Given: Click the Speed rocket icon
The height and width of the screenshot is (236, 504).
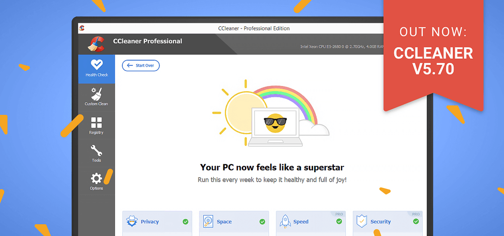Looking at the screenshot, I should tap(286, 221).
